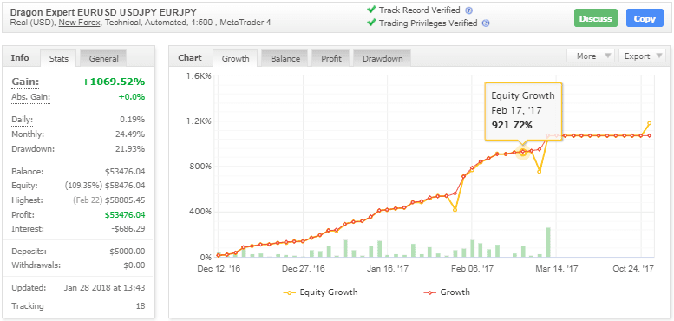
Task: Click the blue Copy button
Action: click(x=645, y=18)
